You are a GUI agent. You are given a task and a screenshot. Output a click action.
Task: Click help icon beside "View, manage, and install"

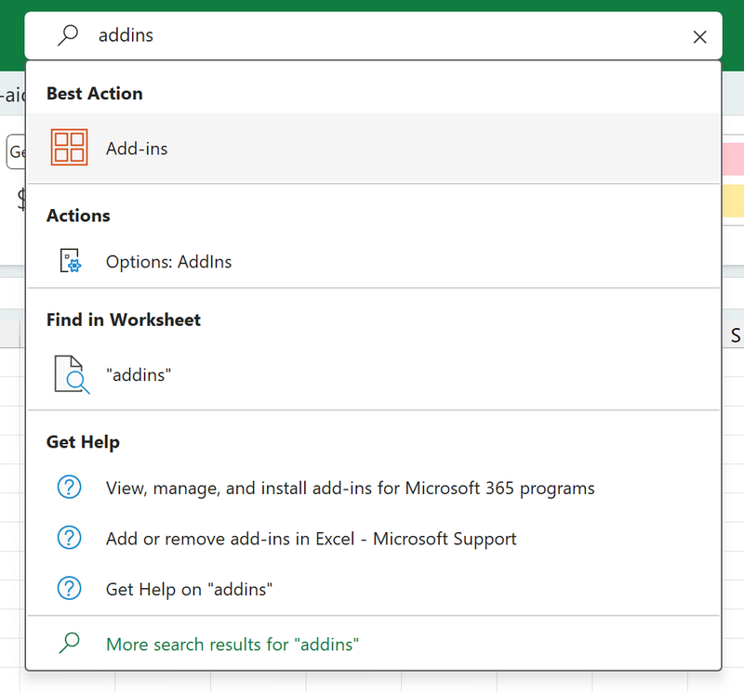click(x=70, y=488)
